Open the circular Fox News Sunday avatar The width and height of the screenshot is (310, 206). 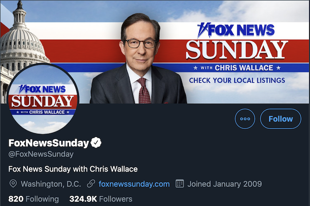click(x=43, y=99)
